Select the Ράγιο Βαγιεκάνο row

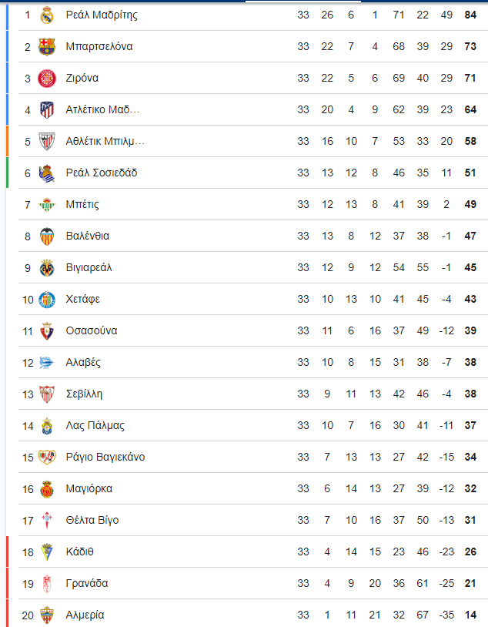click(253, 457)
